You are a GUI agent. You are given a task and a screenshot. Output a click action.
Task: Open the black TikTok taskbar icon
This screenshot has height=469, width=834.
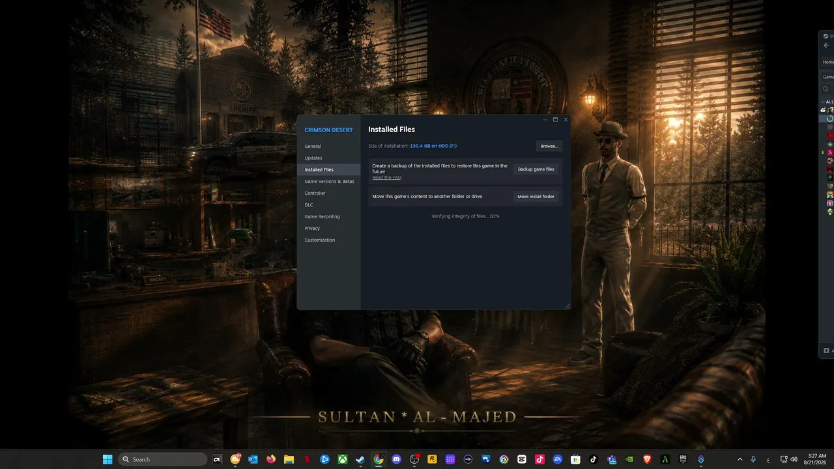pyautogui.click(x=593, y=459)
